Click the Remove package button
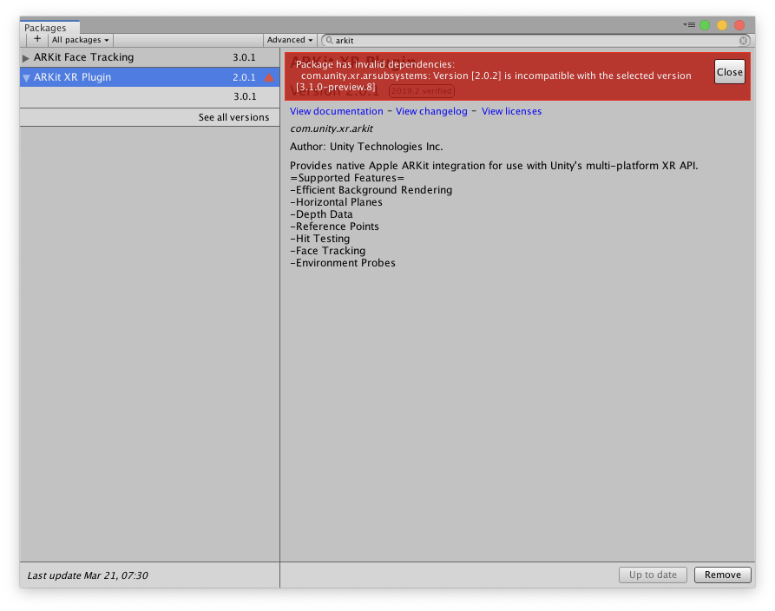775x611 pixels. [723, 575]
